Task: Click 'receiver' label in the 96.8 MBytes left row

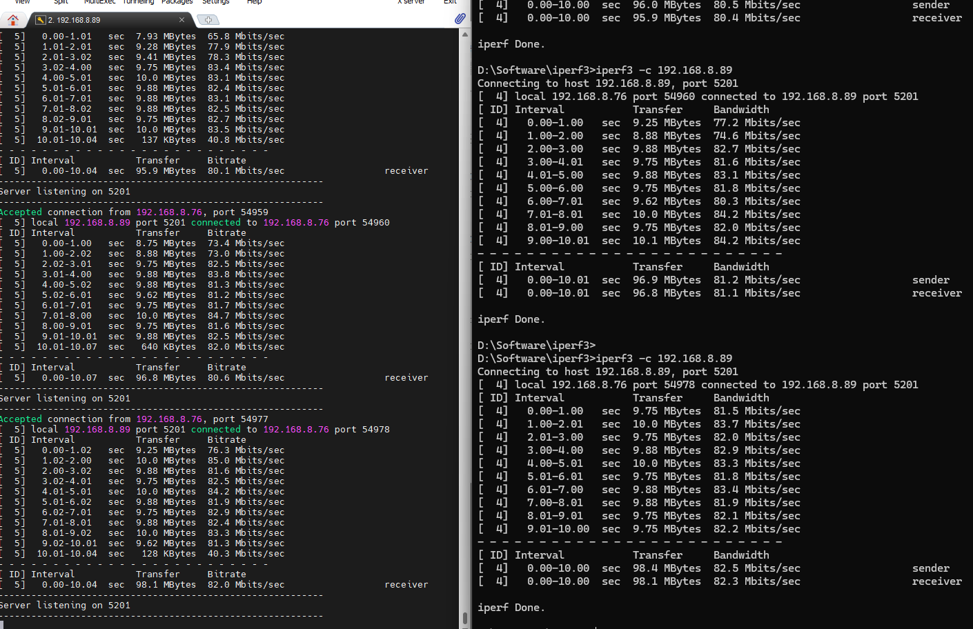Action: (406, 377)
